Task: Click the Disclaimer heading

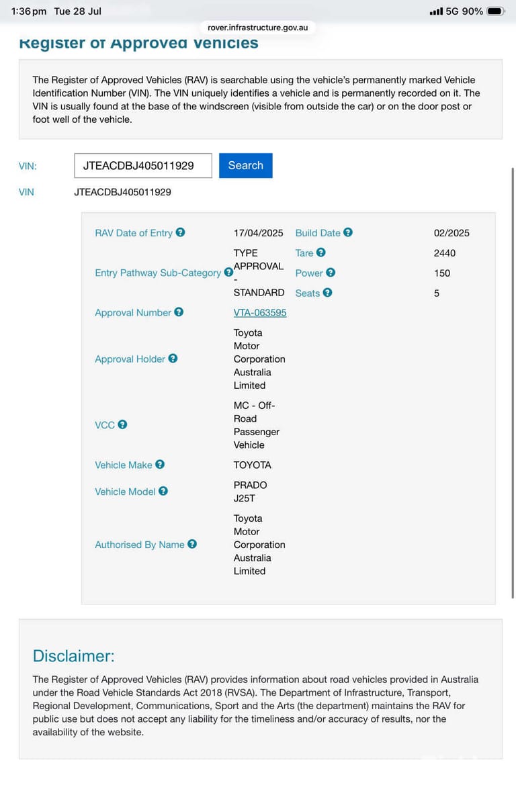Action: click(74, 656)
